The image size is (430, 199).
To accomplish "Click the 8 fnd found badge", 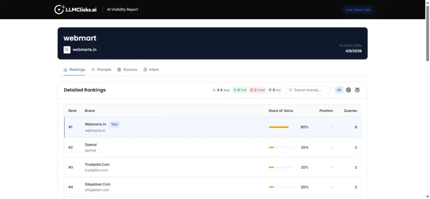I will point(240,90).
